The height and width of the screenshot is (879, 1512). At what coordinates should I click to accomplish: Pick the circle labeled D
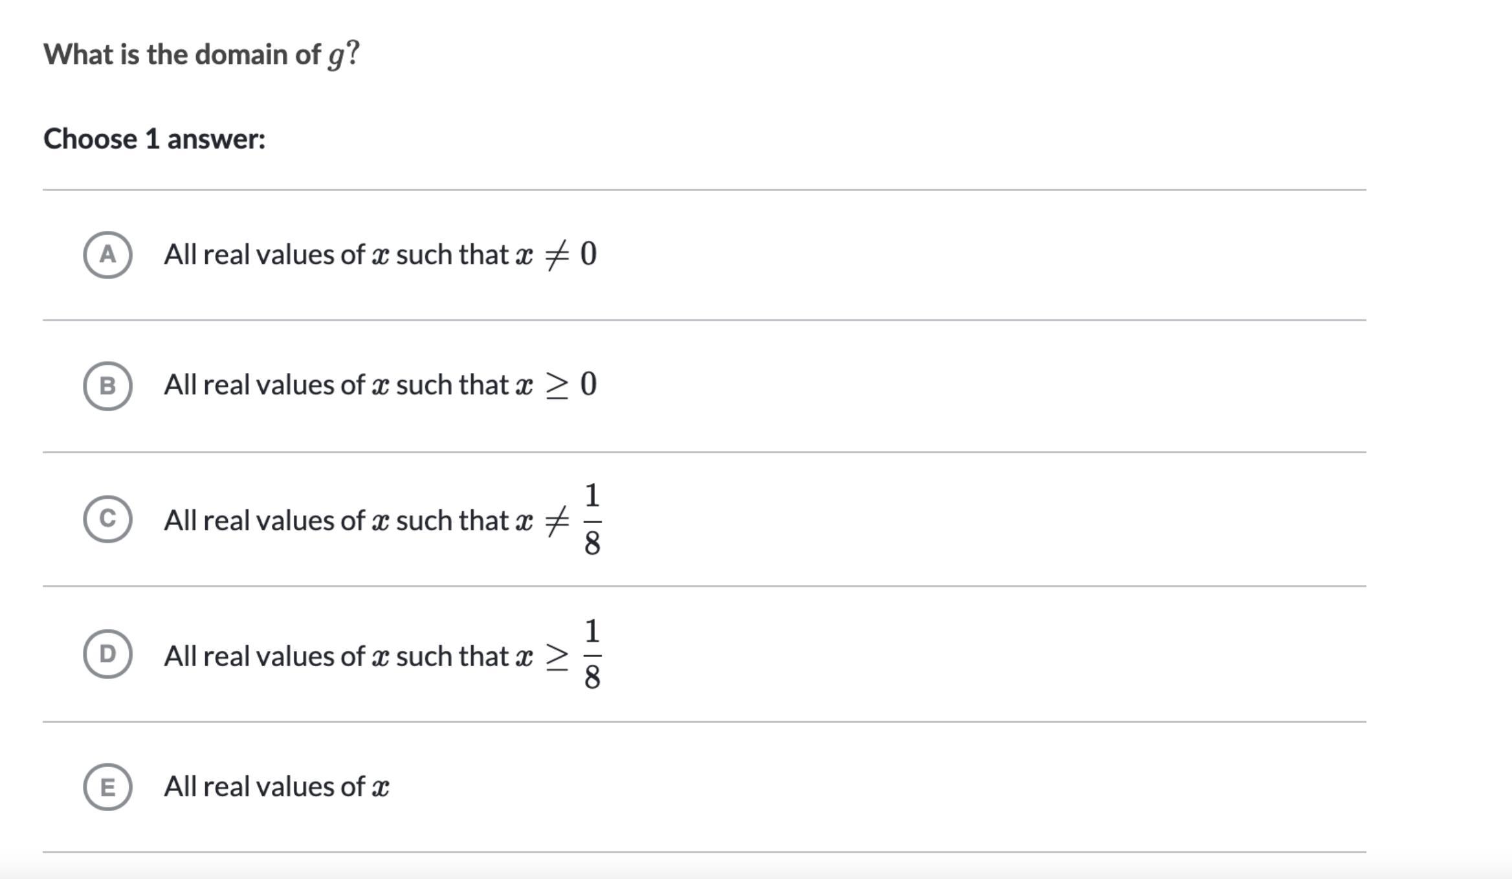107,654
